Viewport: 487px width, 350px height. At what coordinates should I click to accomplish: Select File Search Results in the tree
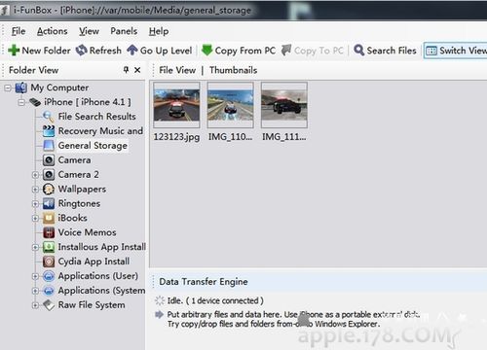tap(96, 117)
